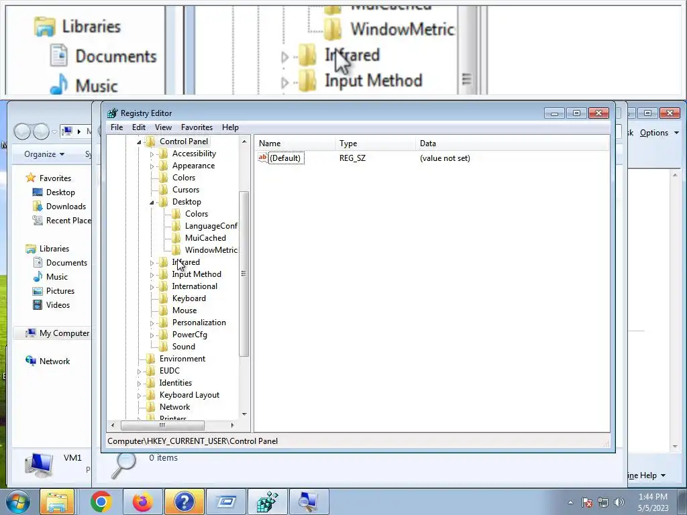Viewport: 687px width, 515px height.
Task: Switch to Registry Editor taskbar button
Action: tap(267, 502)
